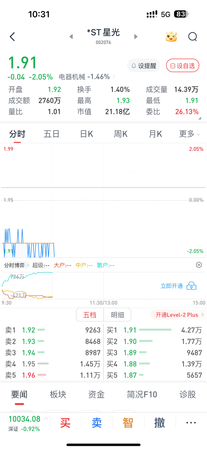Go to next stock with right triangle

point(136,36)
